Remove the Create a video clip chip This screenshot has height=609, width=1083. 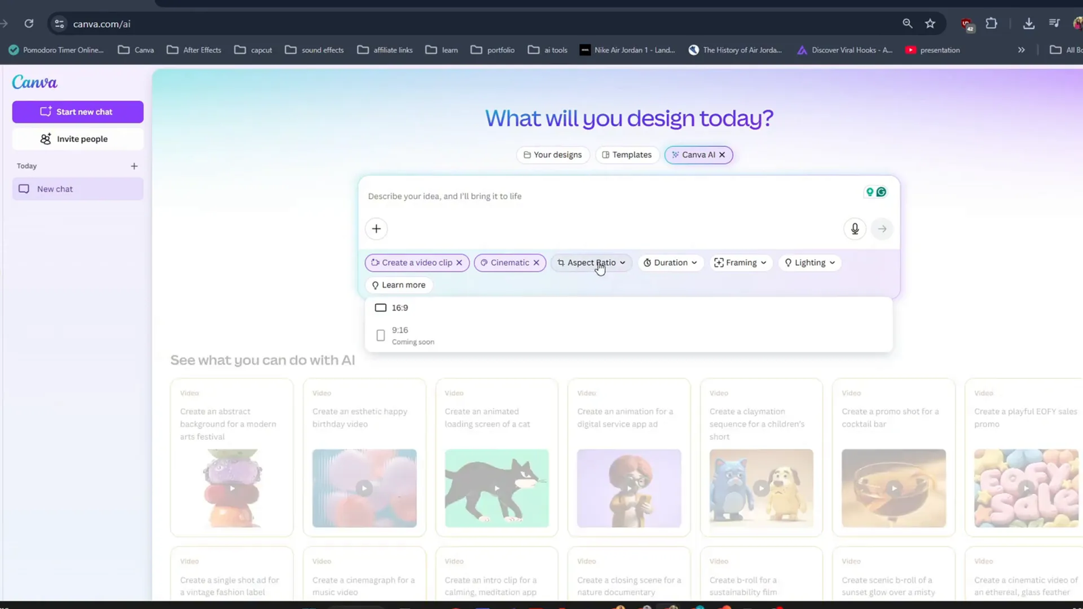click(460, 263)
